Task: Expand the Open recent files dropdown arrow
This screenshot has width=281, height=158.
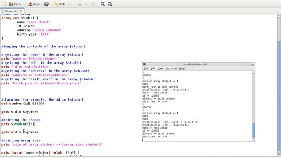Action: pos(24,4)
